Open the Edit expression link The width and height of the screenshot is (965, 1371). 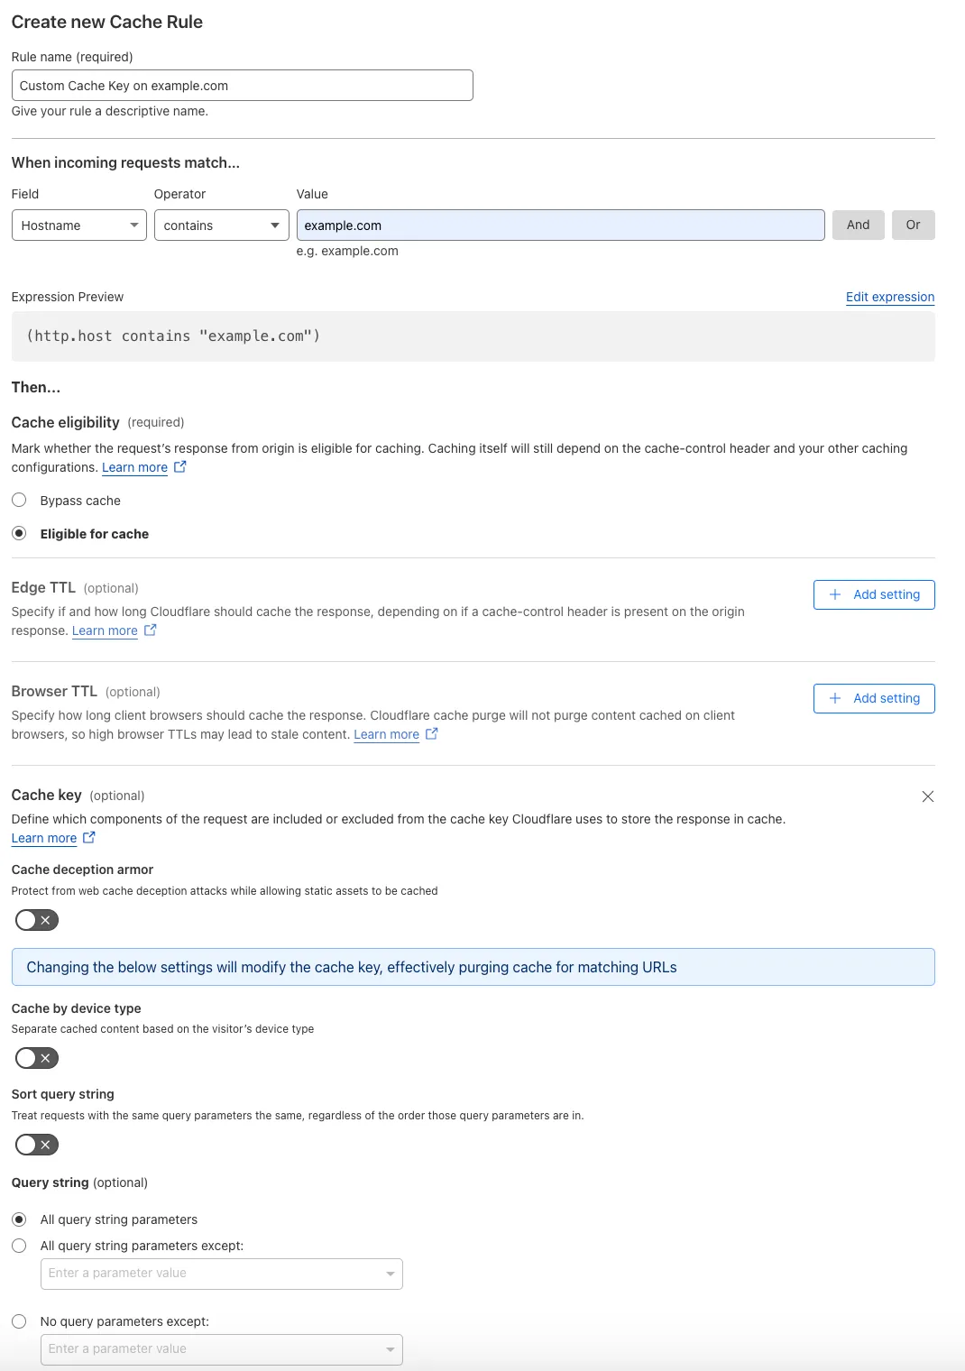coord(889,297)
